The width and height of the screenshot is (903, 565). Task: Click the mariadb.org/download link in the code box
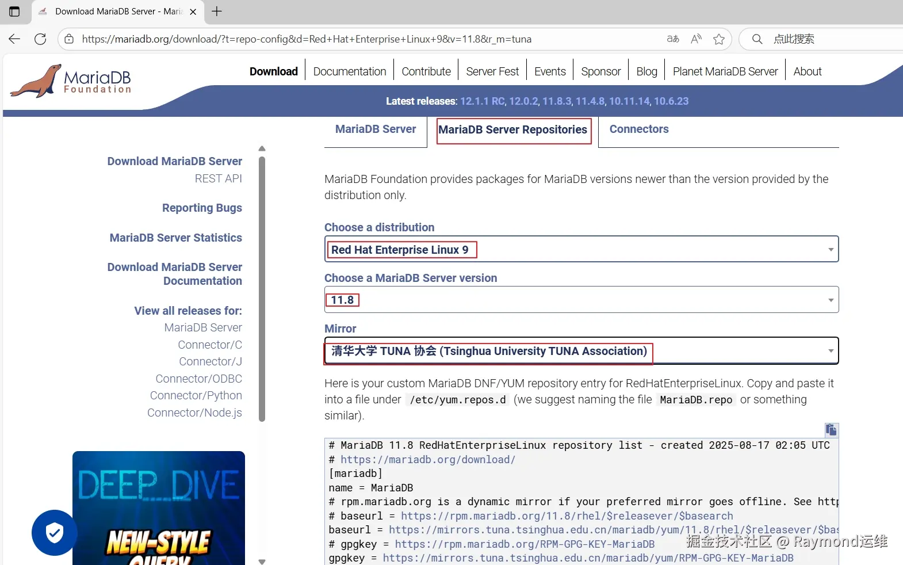pos(428,459)
